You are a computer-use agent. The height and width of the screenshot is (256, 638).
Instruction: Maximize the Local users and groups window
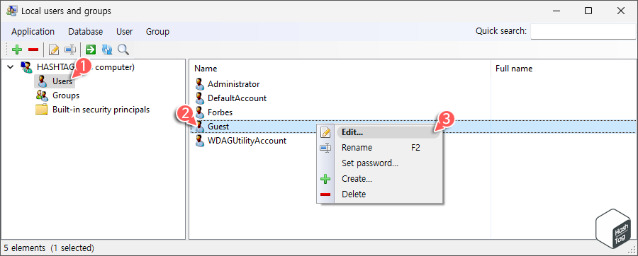coord(588,11)
